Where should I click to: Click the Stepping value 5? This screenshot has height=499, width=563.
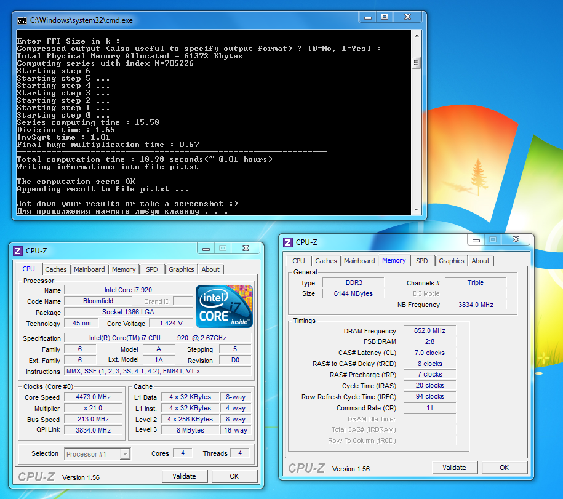[x=235, y=349]
